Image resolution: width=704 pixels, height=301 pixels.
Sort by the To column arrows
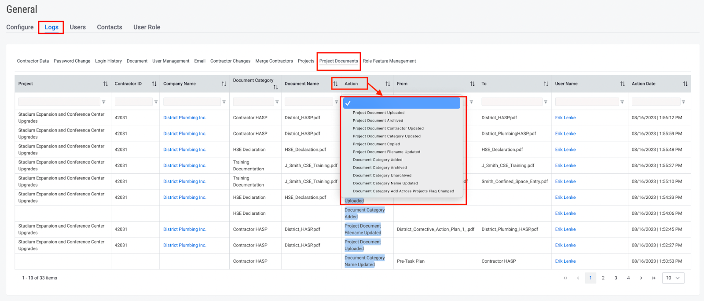(x=546, y=84)
